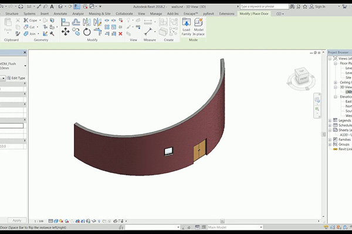Viewport: 352px width, 234px height.
Task: Click the Close Hidden Windows icon
Action: [x=85, y=6]
